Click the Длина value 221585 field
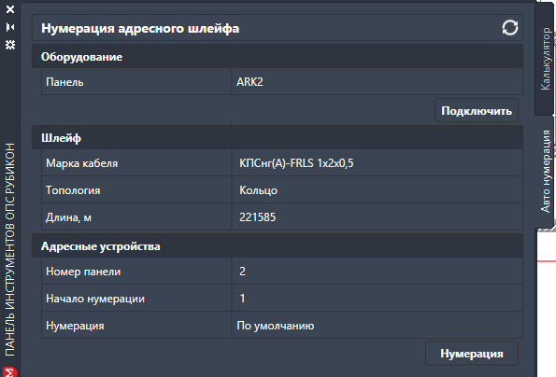This screenshot has height=377, width=556. 377,217
